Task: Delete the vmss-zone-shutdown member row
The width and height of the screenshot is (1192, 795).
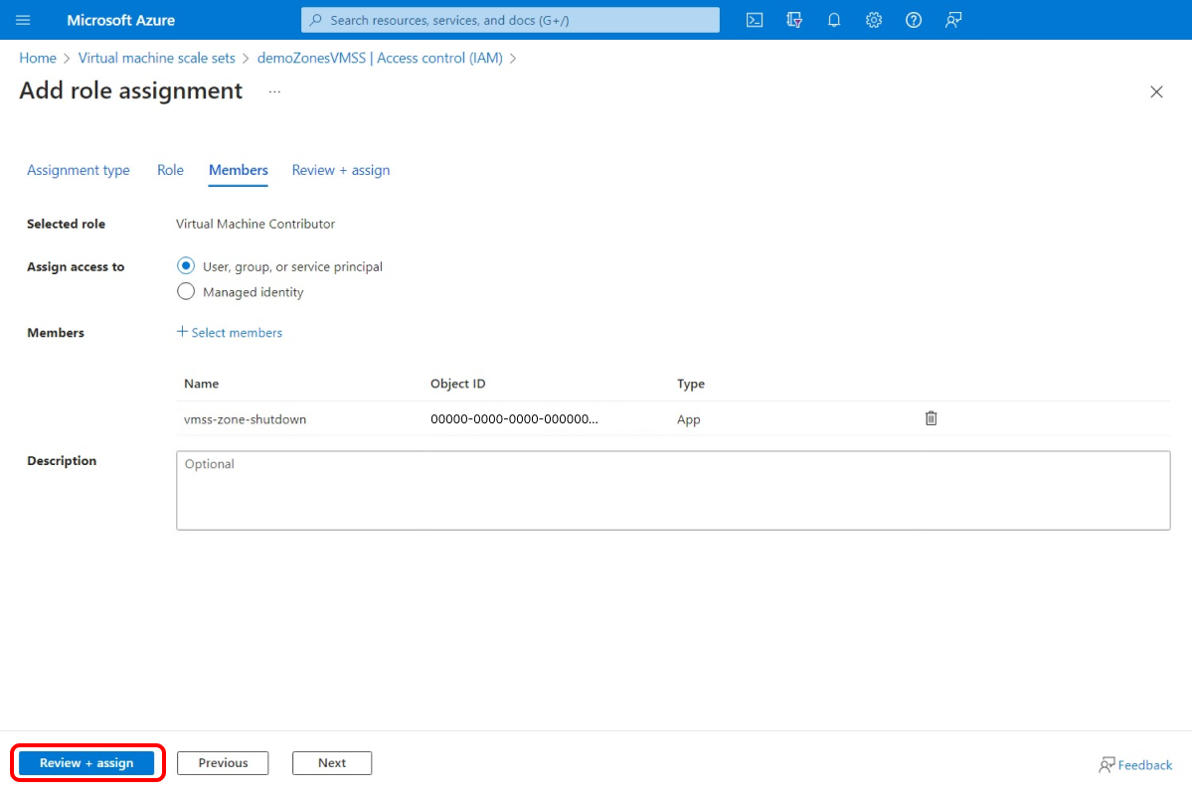Action: click(931, 417)
